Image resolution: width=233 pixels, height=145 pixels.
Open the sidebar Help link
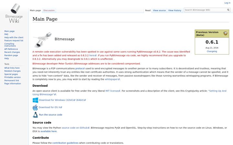[6, 58]
